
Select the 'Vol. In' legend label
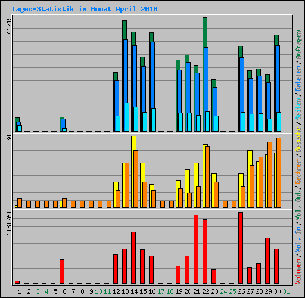coord(298,240)
